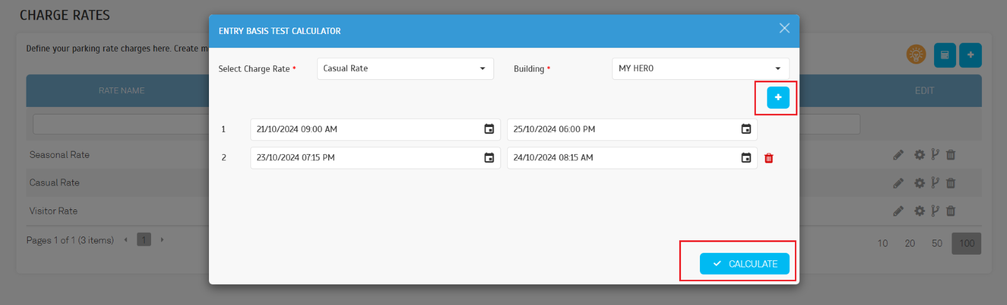1007x305 pixels.
Task: Open calendar picker for 25/10/2024 end date
Action: [x=746, y=129]
